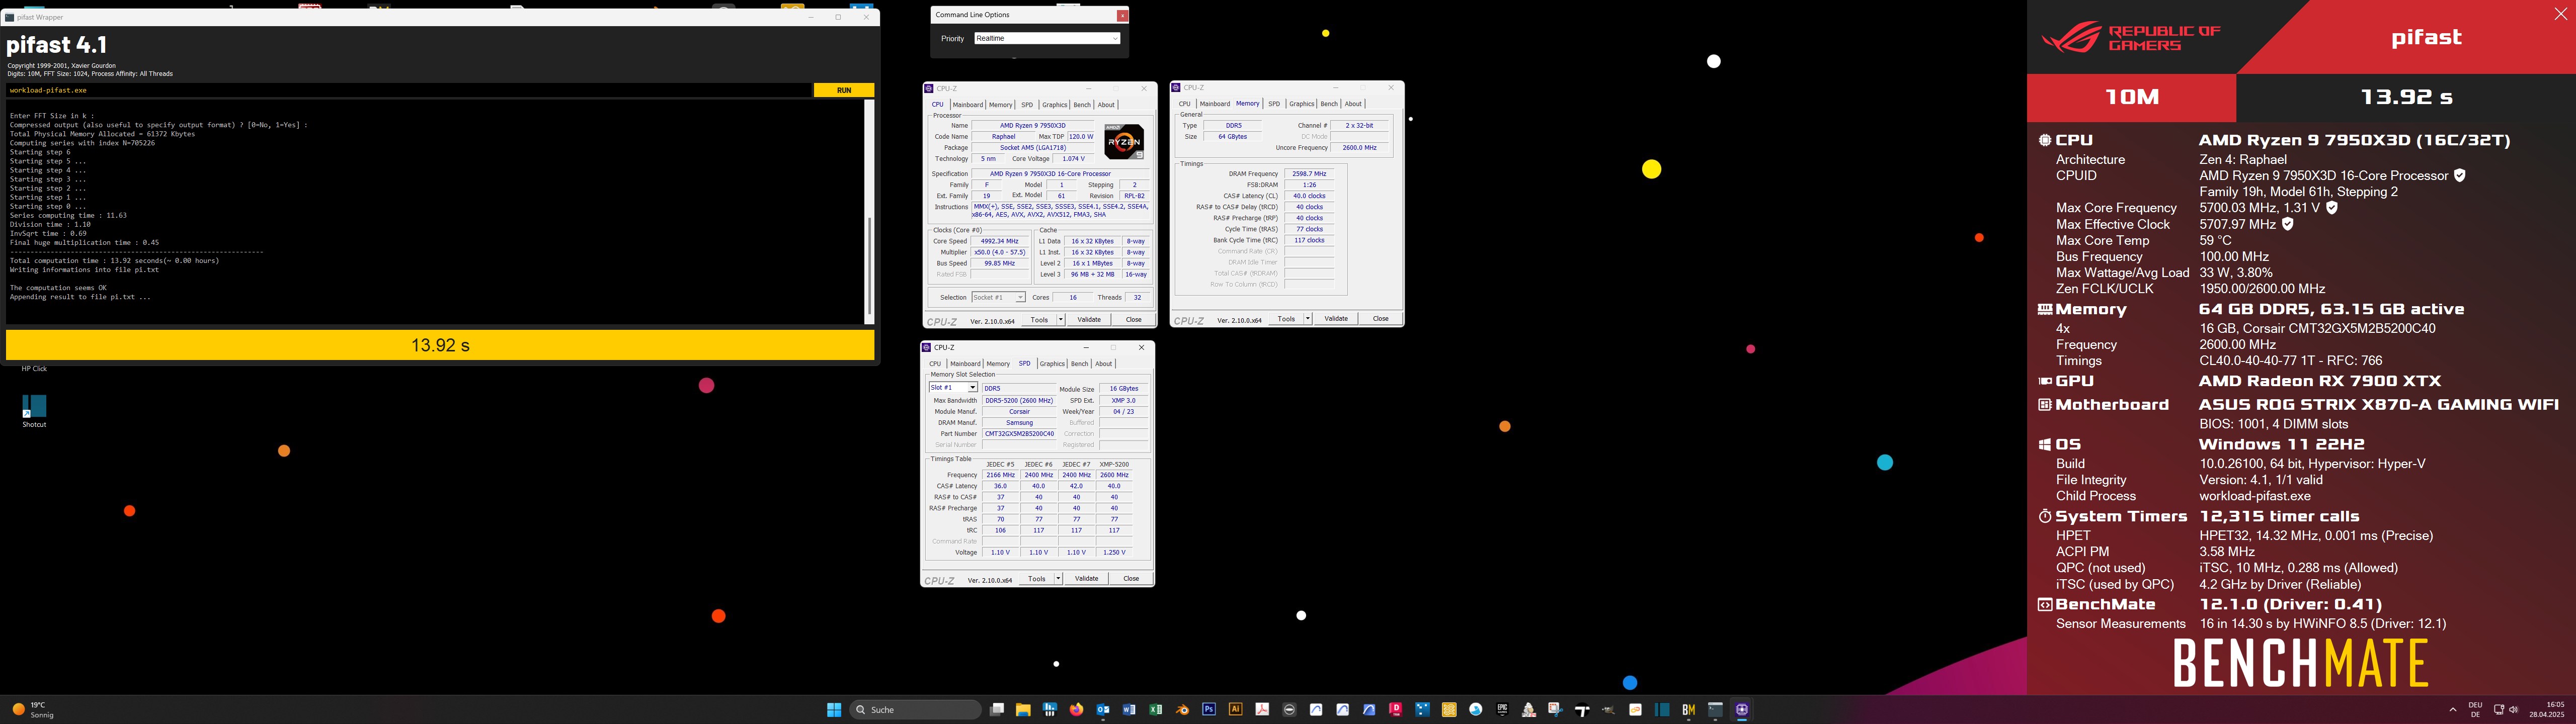Open Epic Games launcher from taskbar
This screenshot has height=724, width=2576.
(1502, 710)
